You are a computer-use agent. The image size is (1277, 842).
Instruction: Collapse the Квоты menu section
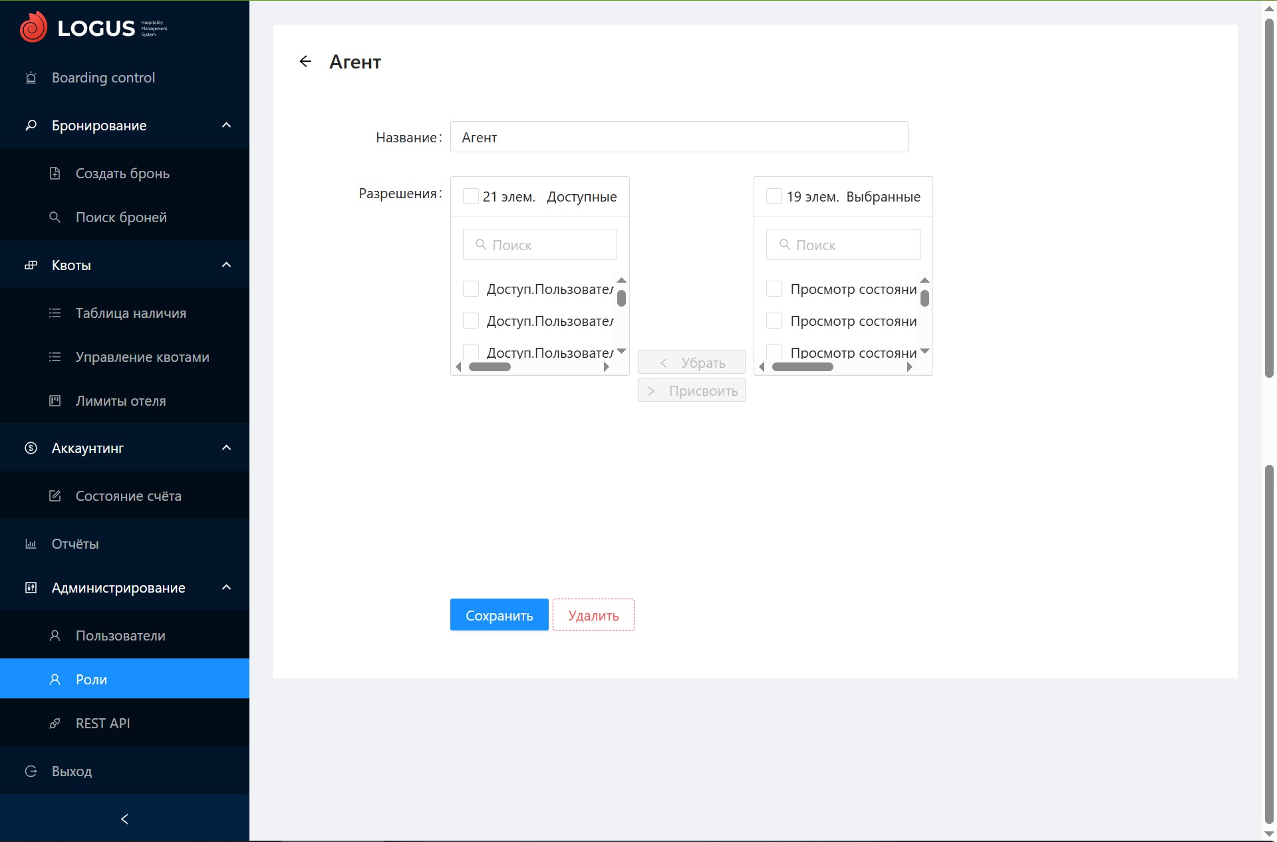click(x=226, y=265)
